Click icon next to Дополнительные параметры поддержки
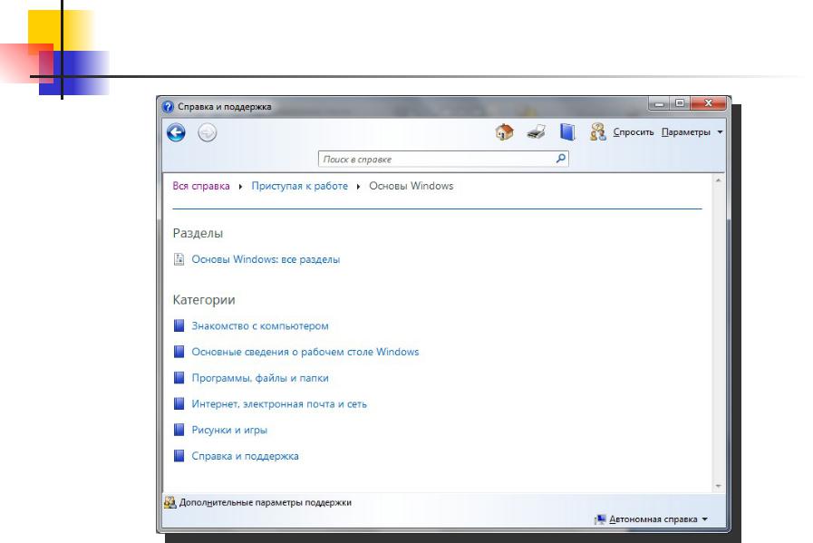 170,502
